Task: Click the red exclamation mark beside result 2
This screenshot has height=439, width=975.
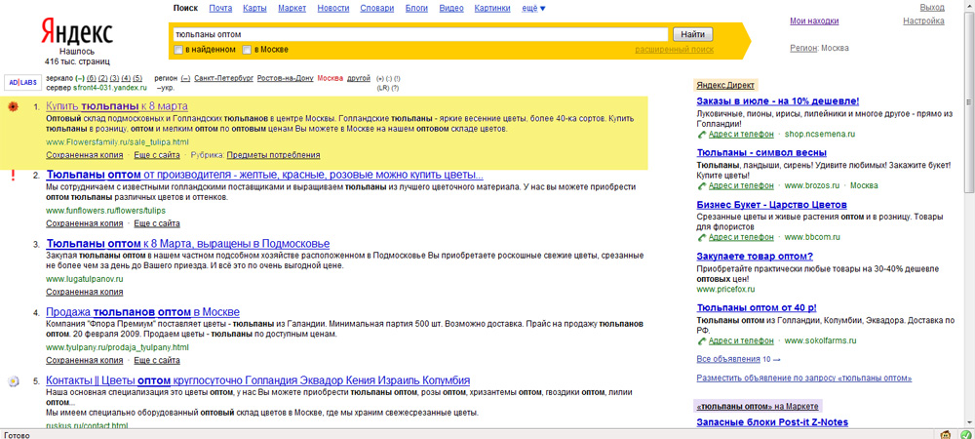Action: coord(12,176)
